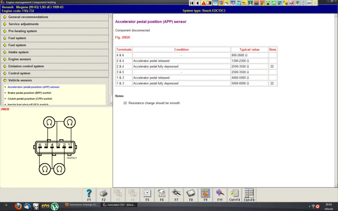Screen dimensions: 338x211
Task: Click the F5 document icon
Action: point(147,193)
